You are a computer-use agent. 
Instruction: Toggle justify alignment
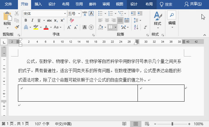point(120,20)
